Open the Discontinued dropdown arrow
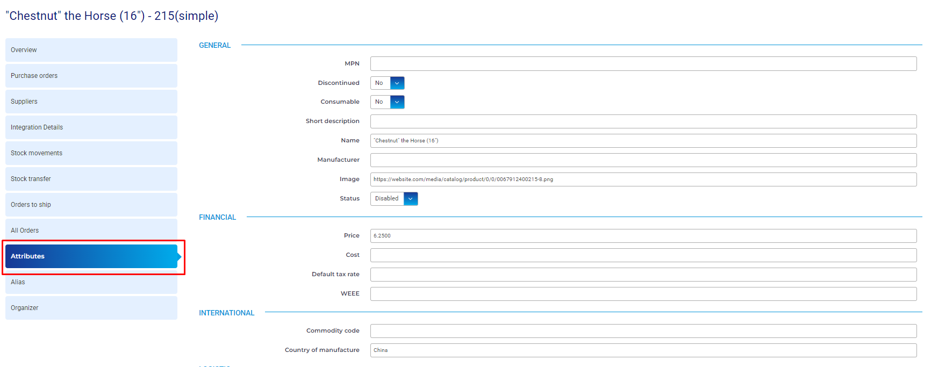The image size is (931, 367). pos(397,83)
